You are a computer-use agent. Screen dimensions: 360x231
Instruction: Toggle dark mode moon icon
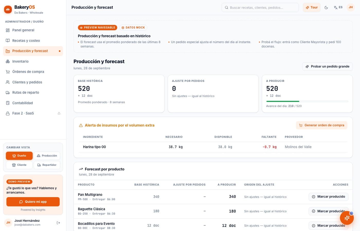click(326, 7)
